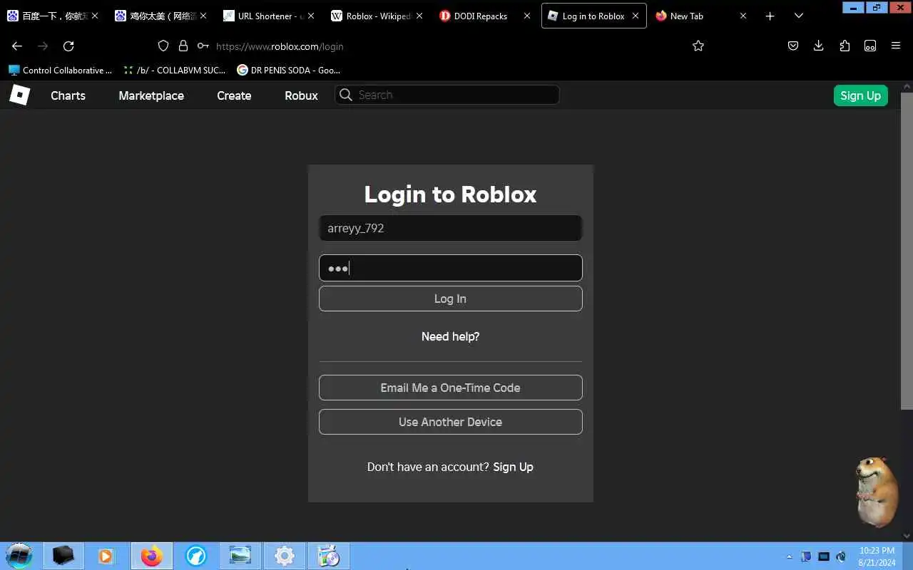Click the page vertical scrollbar thumb
913x570 pixels.
click(907, 251)
